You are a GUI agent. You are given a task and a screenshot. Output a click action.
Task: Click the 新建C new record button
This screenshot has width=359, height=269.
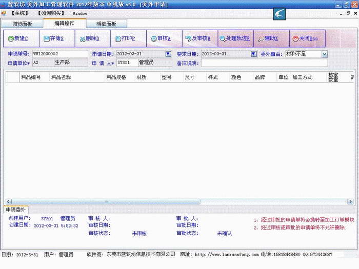coord(22,38)
